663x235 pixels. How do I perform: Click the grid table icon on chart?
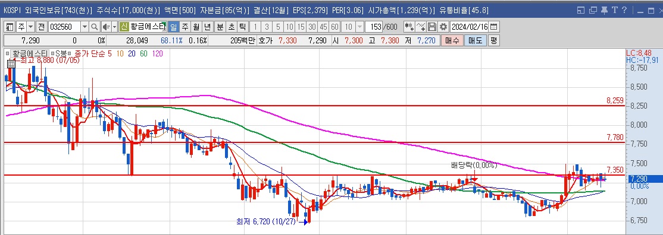pyautogui.click(x=11, y=64)
